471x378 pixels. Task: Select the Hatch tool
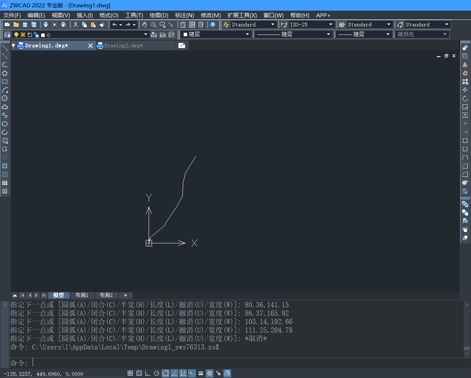click(x=5, y=166)
